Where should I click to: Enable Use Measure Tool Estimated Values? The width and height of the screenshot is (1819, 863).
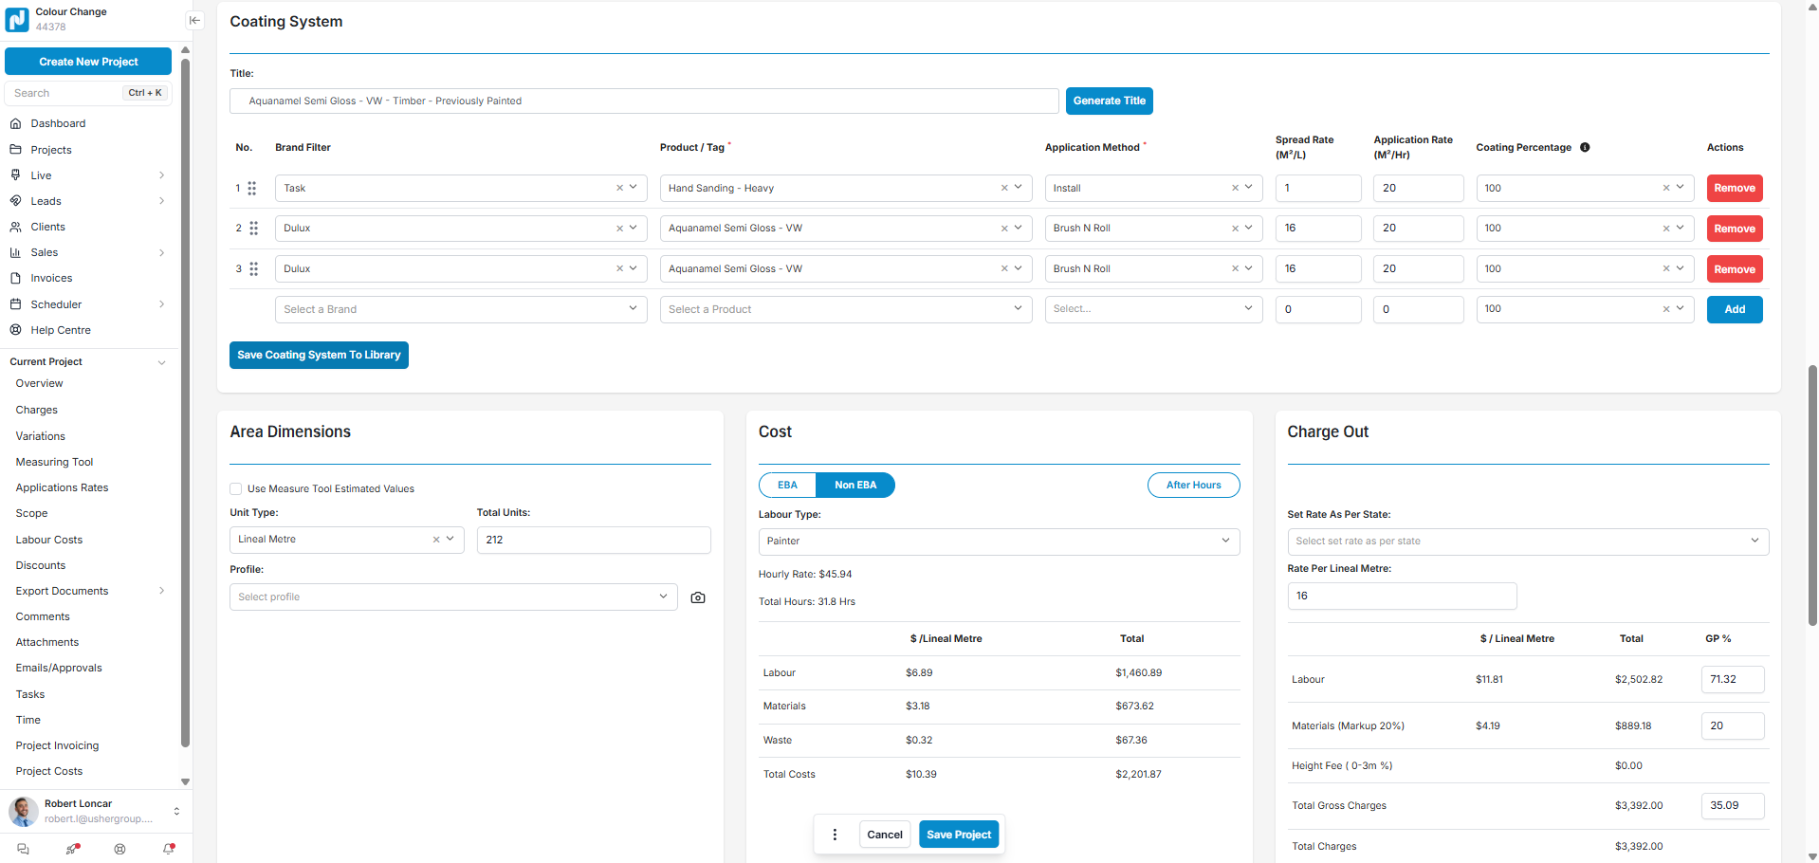point(236,489)
